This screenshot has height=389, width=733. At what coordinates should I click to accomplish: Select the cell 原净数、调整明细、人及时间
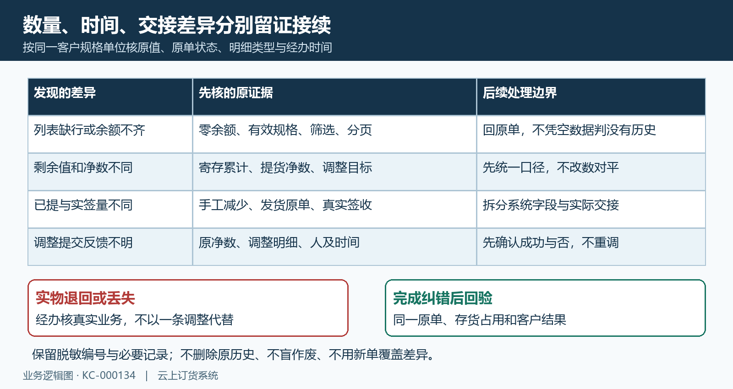coord(334,247)
